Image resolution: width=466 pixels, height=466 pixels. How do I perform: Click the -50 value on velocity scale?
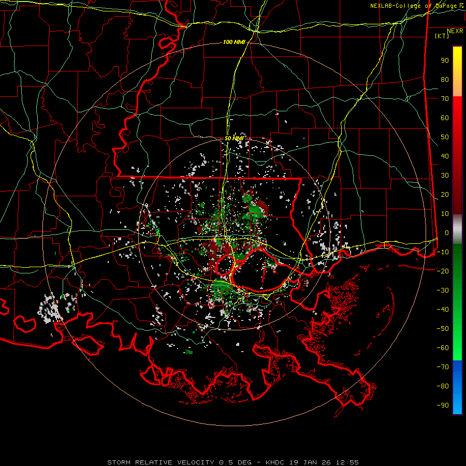pyautogui.click(x=443, y=329)
